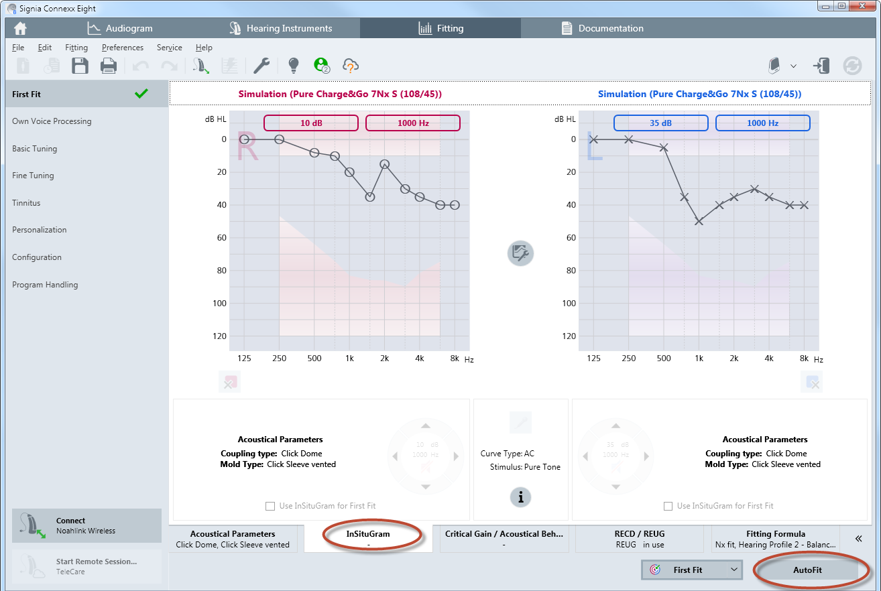This screenshot has width=881, height=591.
Task: Open the File menu
Action: point(18,48)
